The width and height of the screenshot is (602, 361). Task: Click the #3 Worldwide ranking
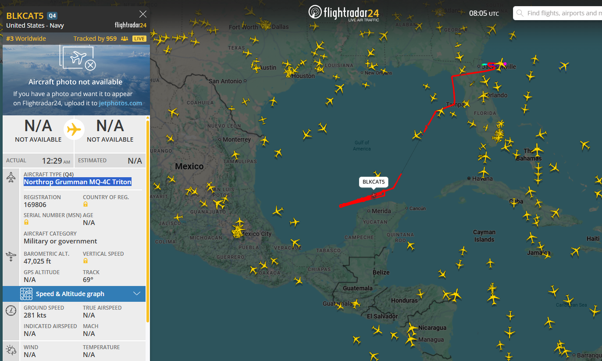coord(26,39)
